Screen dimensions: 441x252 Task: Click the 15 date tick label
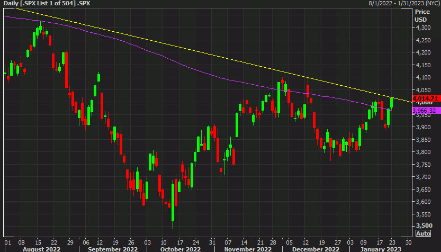pos(38,242)
